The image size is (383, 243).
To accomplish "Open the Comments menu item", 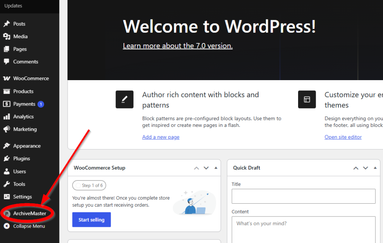I will (26, 62).
